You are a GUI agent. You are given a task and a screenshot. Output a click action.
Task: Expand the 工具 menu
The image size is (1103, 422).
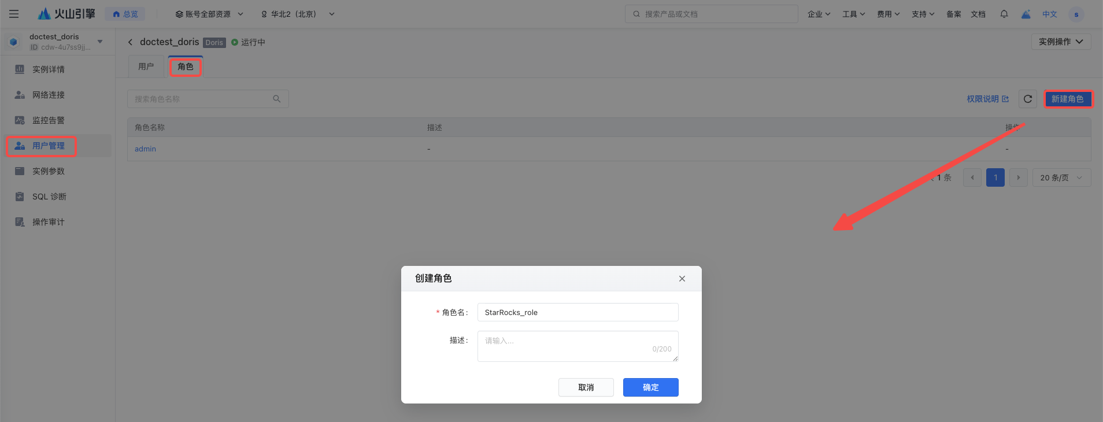[x=853, y=14]
